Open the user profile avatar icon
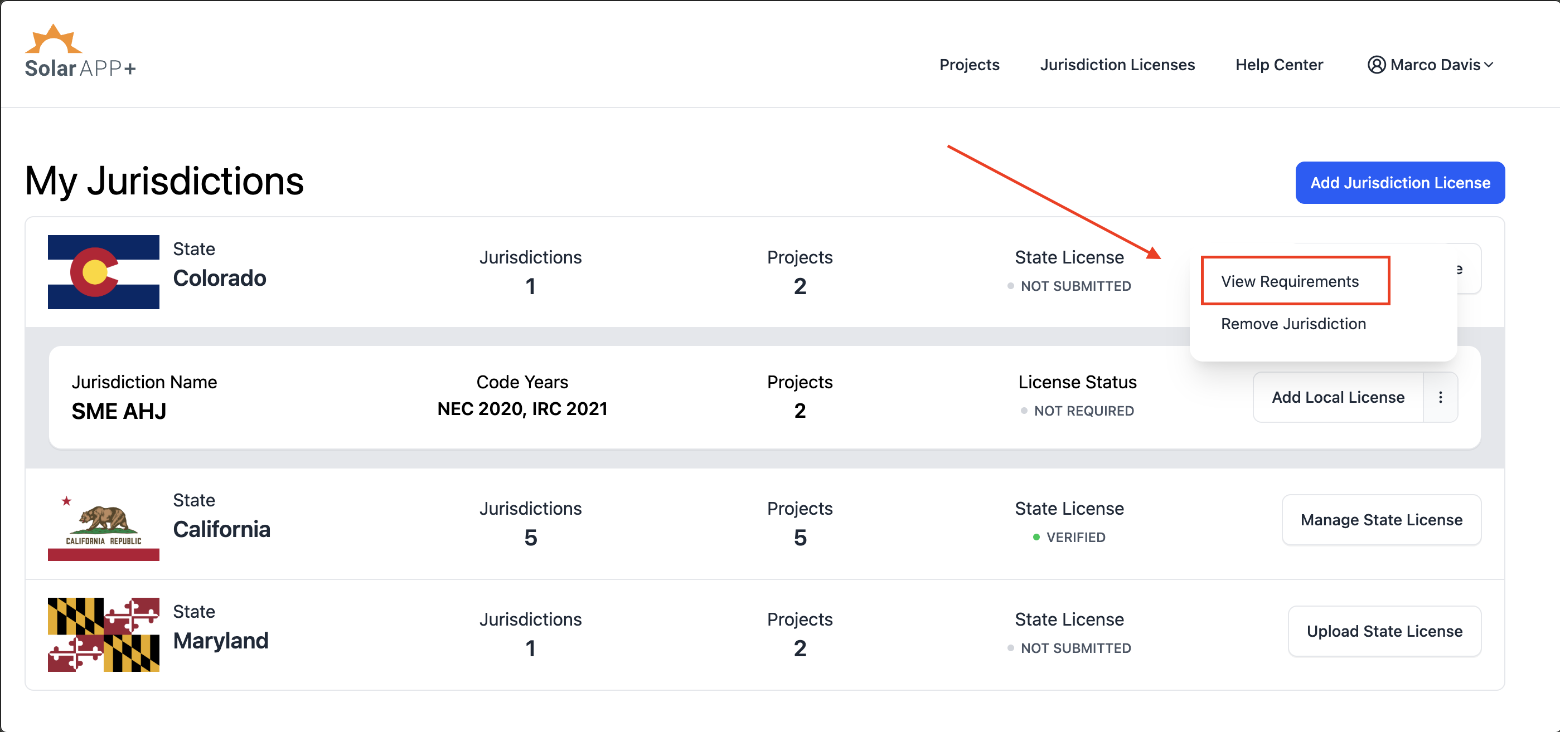Image resolution: width=1560 pixels, height=732 pixels. [1376, 65]
